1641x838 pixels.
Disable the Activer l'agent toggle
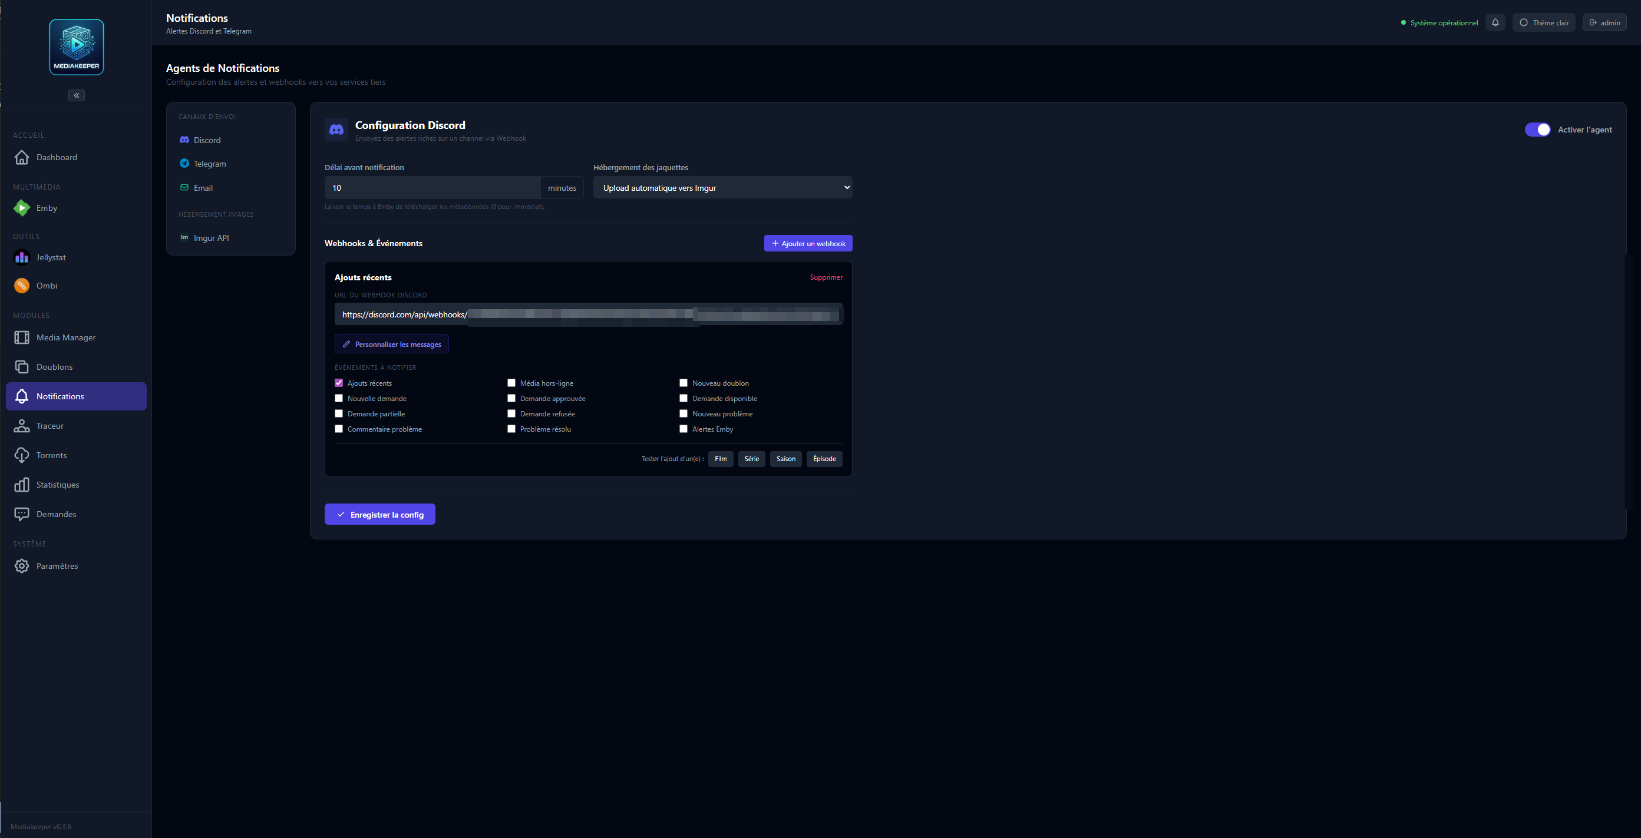[1537, 130]
